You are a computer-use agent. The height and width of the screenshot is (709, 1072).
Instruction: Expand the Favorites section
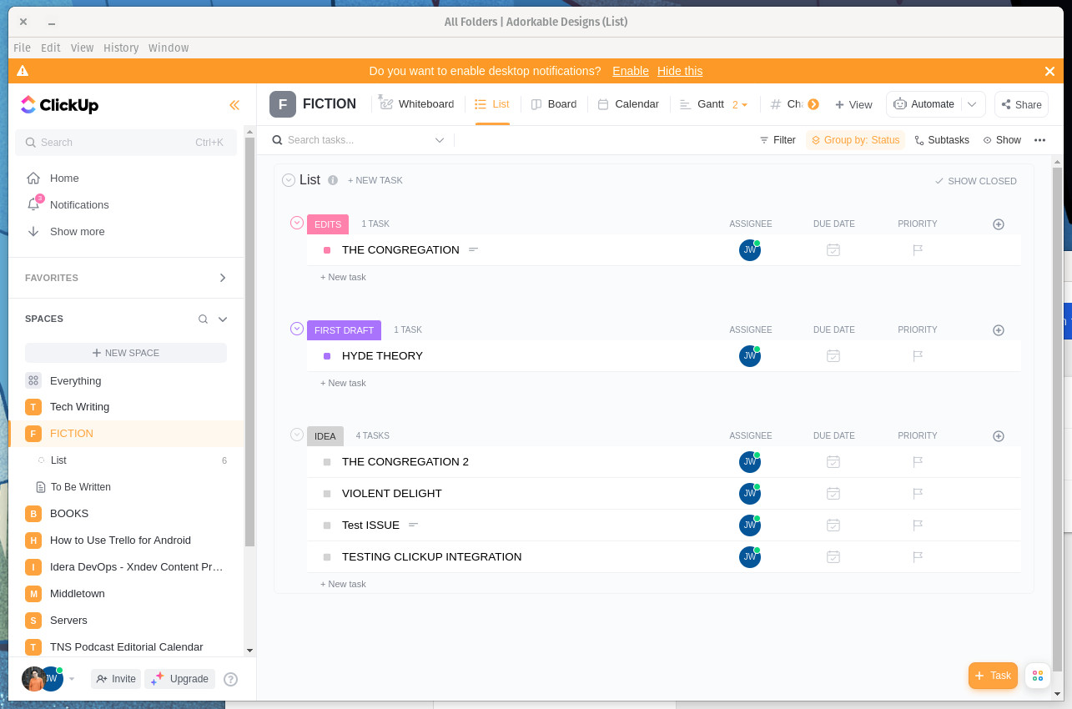point(222,278)
